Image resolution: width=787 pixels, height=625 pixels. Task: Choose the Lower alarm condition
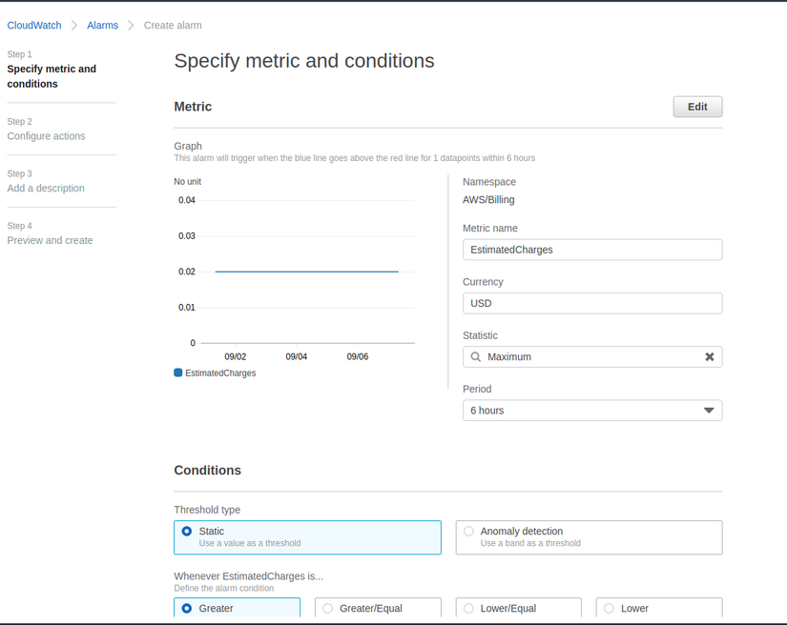click(609, 608)
